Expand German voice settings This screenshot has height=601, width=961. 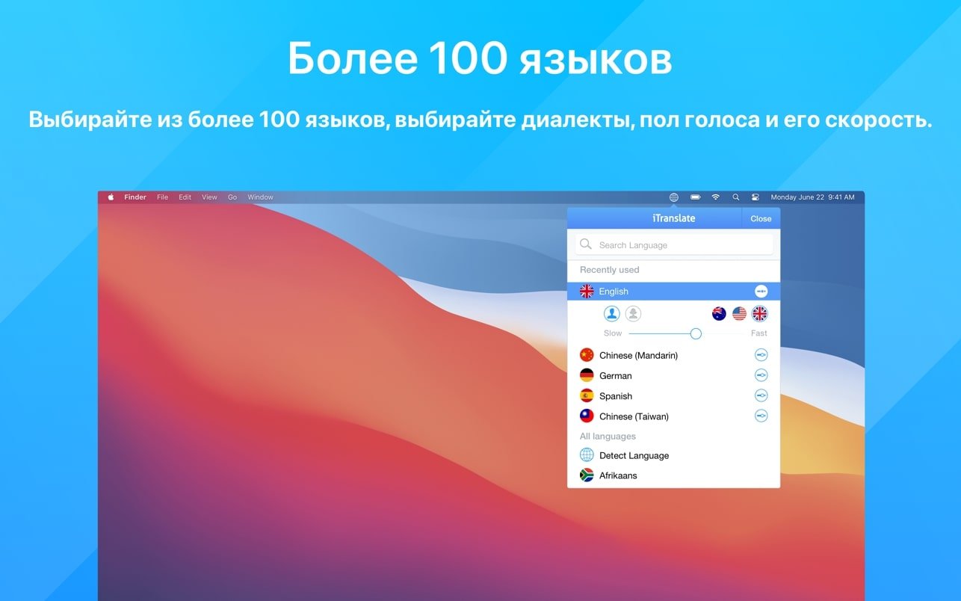click(761, 375)
